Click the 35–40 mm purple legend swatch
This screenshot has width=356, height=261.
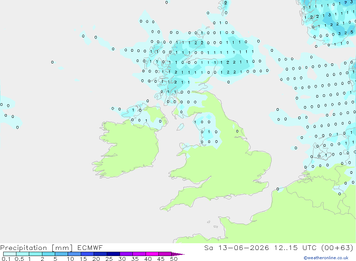(139, 254)
